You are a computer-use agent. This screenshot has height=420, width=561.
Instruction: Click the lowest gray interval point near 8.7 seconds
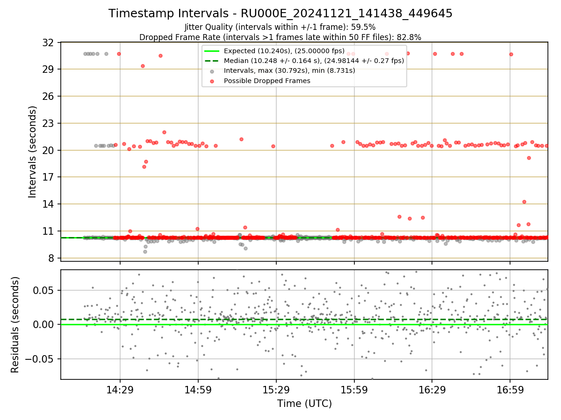145,252
